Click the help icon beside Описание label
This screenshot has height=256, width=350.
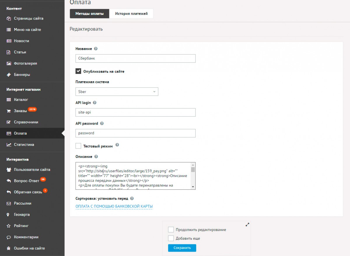(x=96, y=157)
